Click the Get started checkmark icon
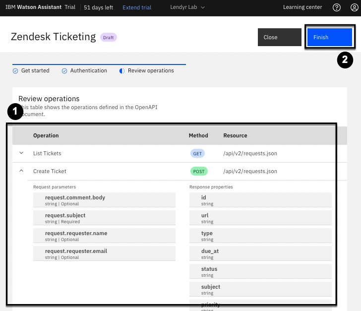The height and width of the screenshot is (311, 361). (15, 71)
